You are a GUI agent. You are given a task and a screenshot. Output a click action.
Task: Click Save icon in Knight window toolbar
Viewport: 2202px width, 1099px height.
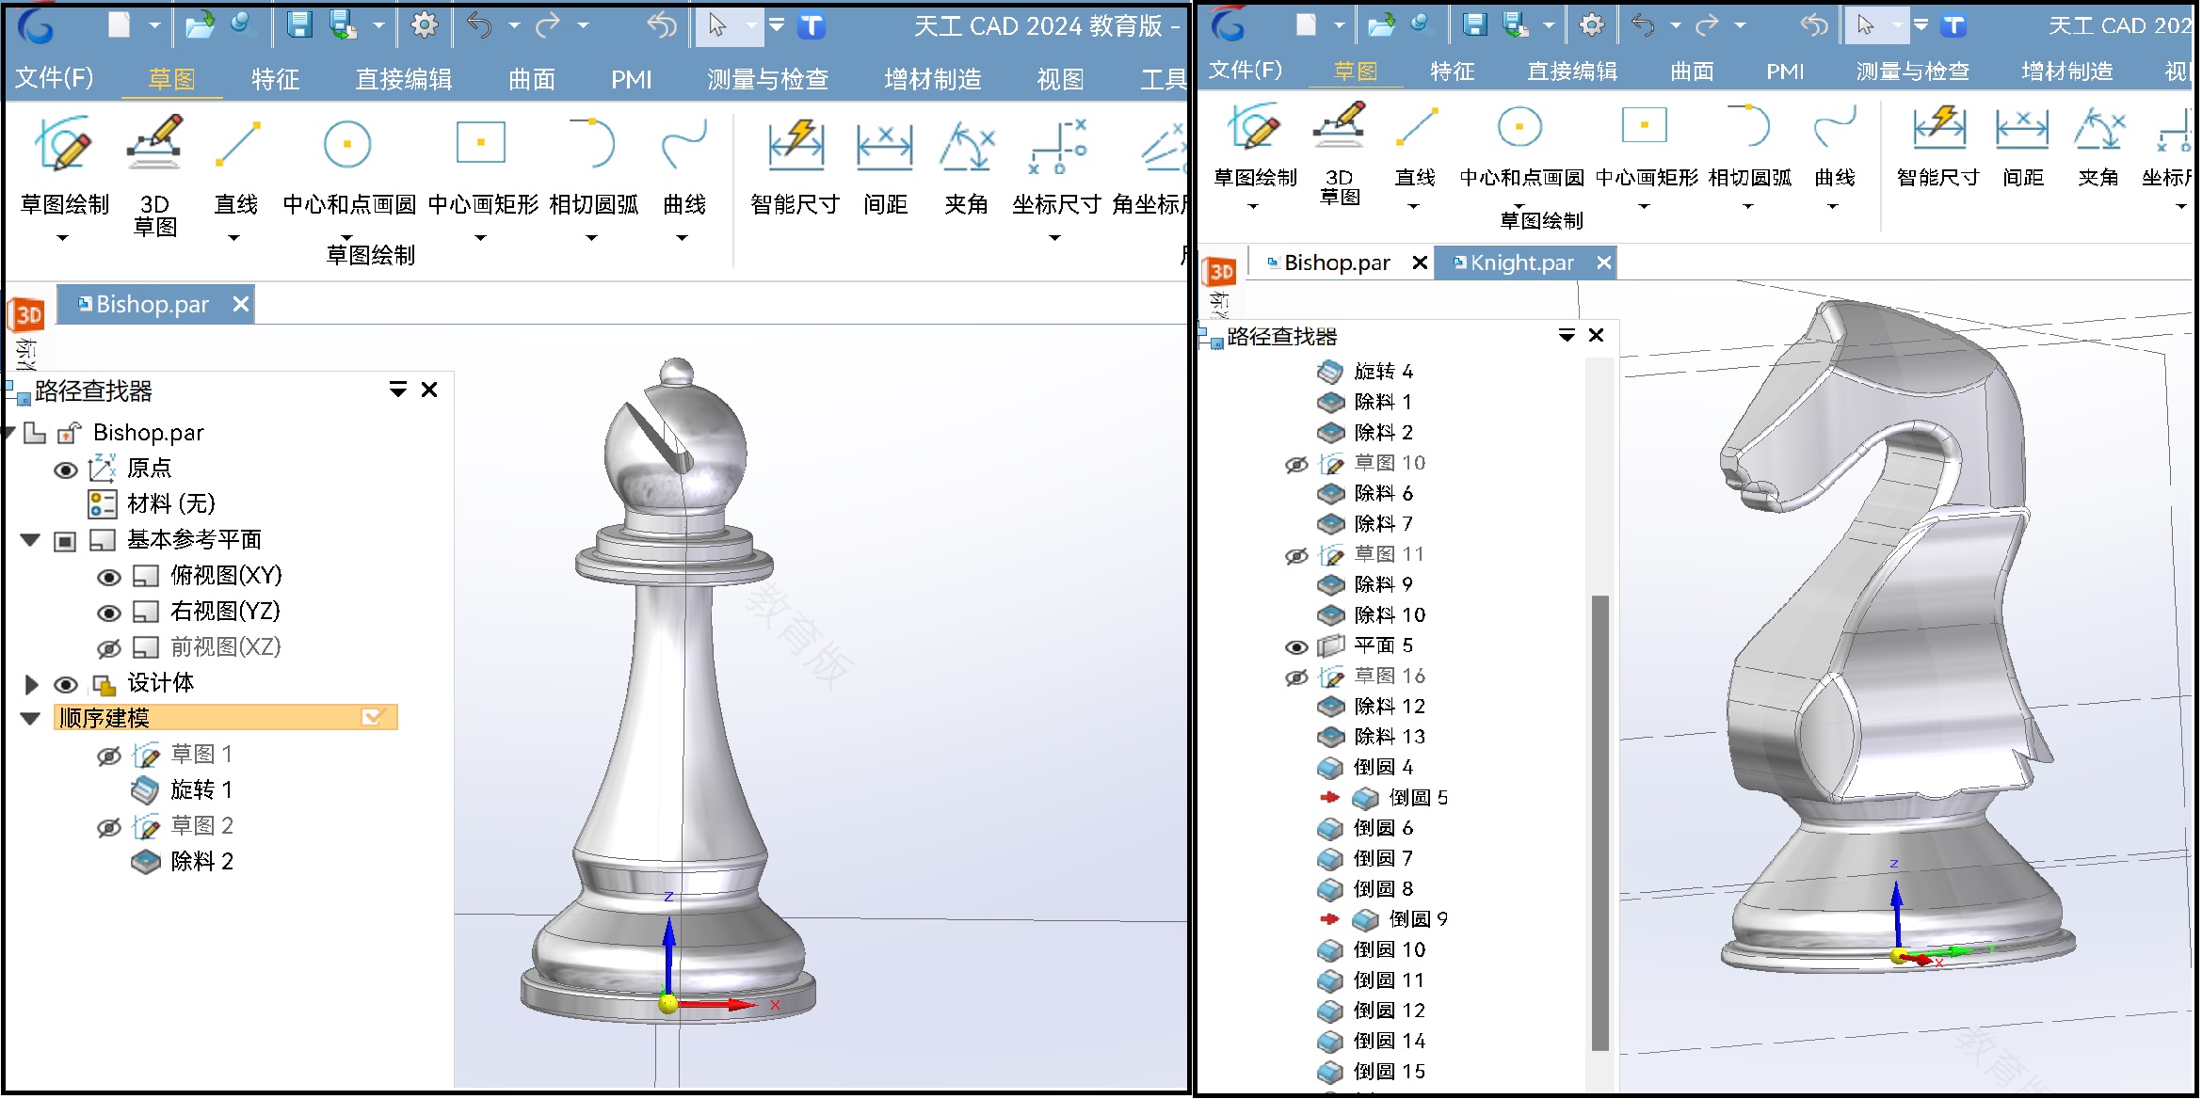point(1475,25)
